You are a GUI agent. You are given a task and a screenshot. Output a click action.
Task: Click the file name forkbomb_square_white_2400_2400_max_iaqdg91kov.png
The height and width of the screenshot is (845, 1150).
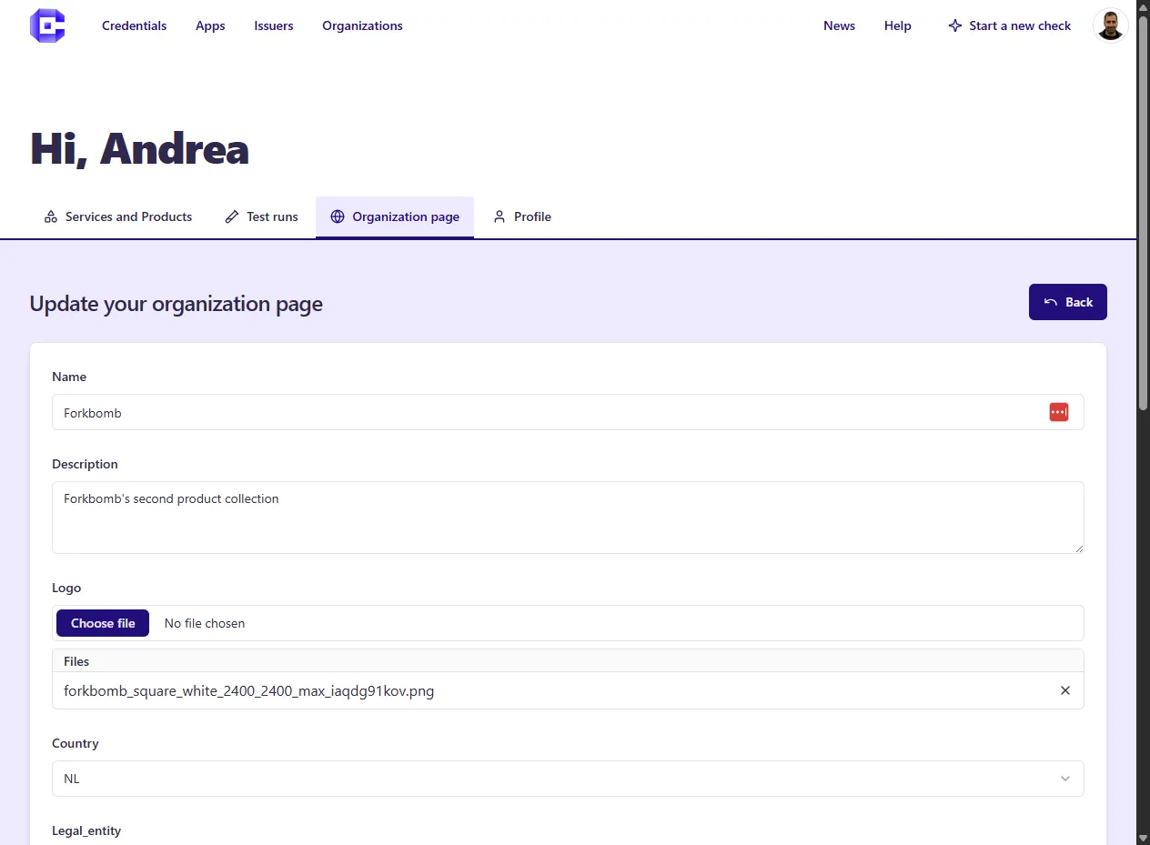pyautogui.click(x=248, y=690)
